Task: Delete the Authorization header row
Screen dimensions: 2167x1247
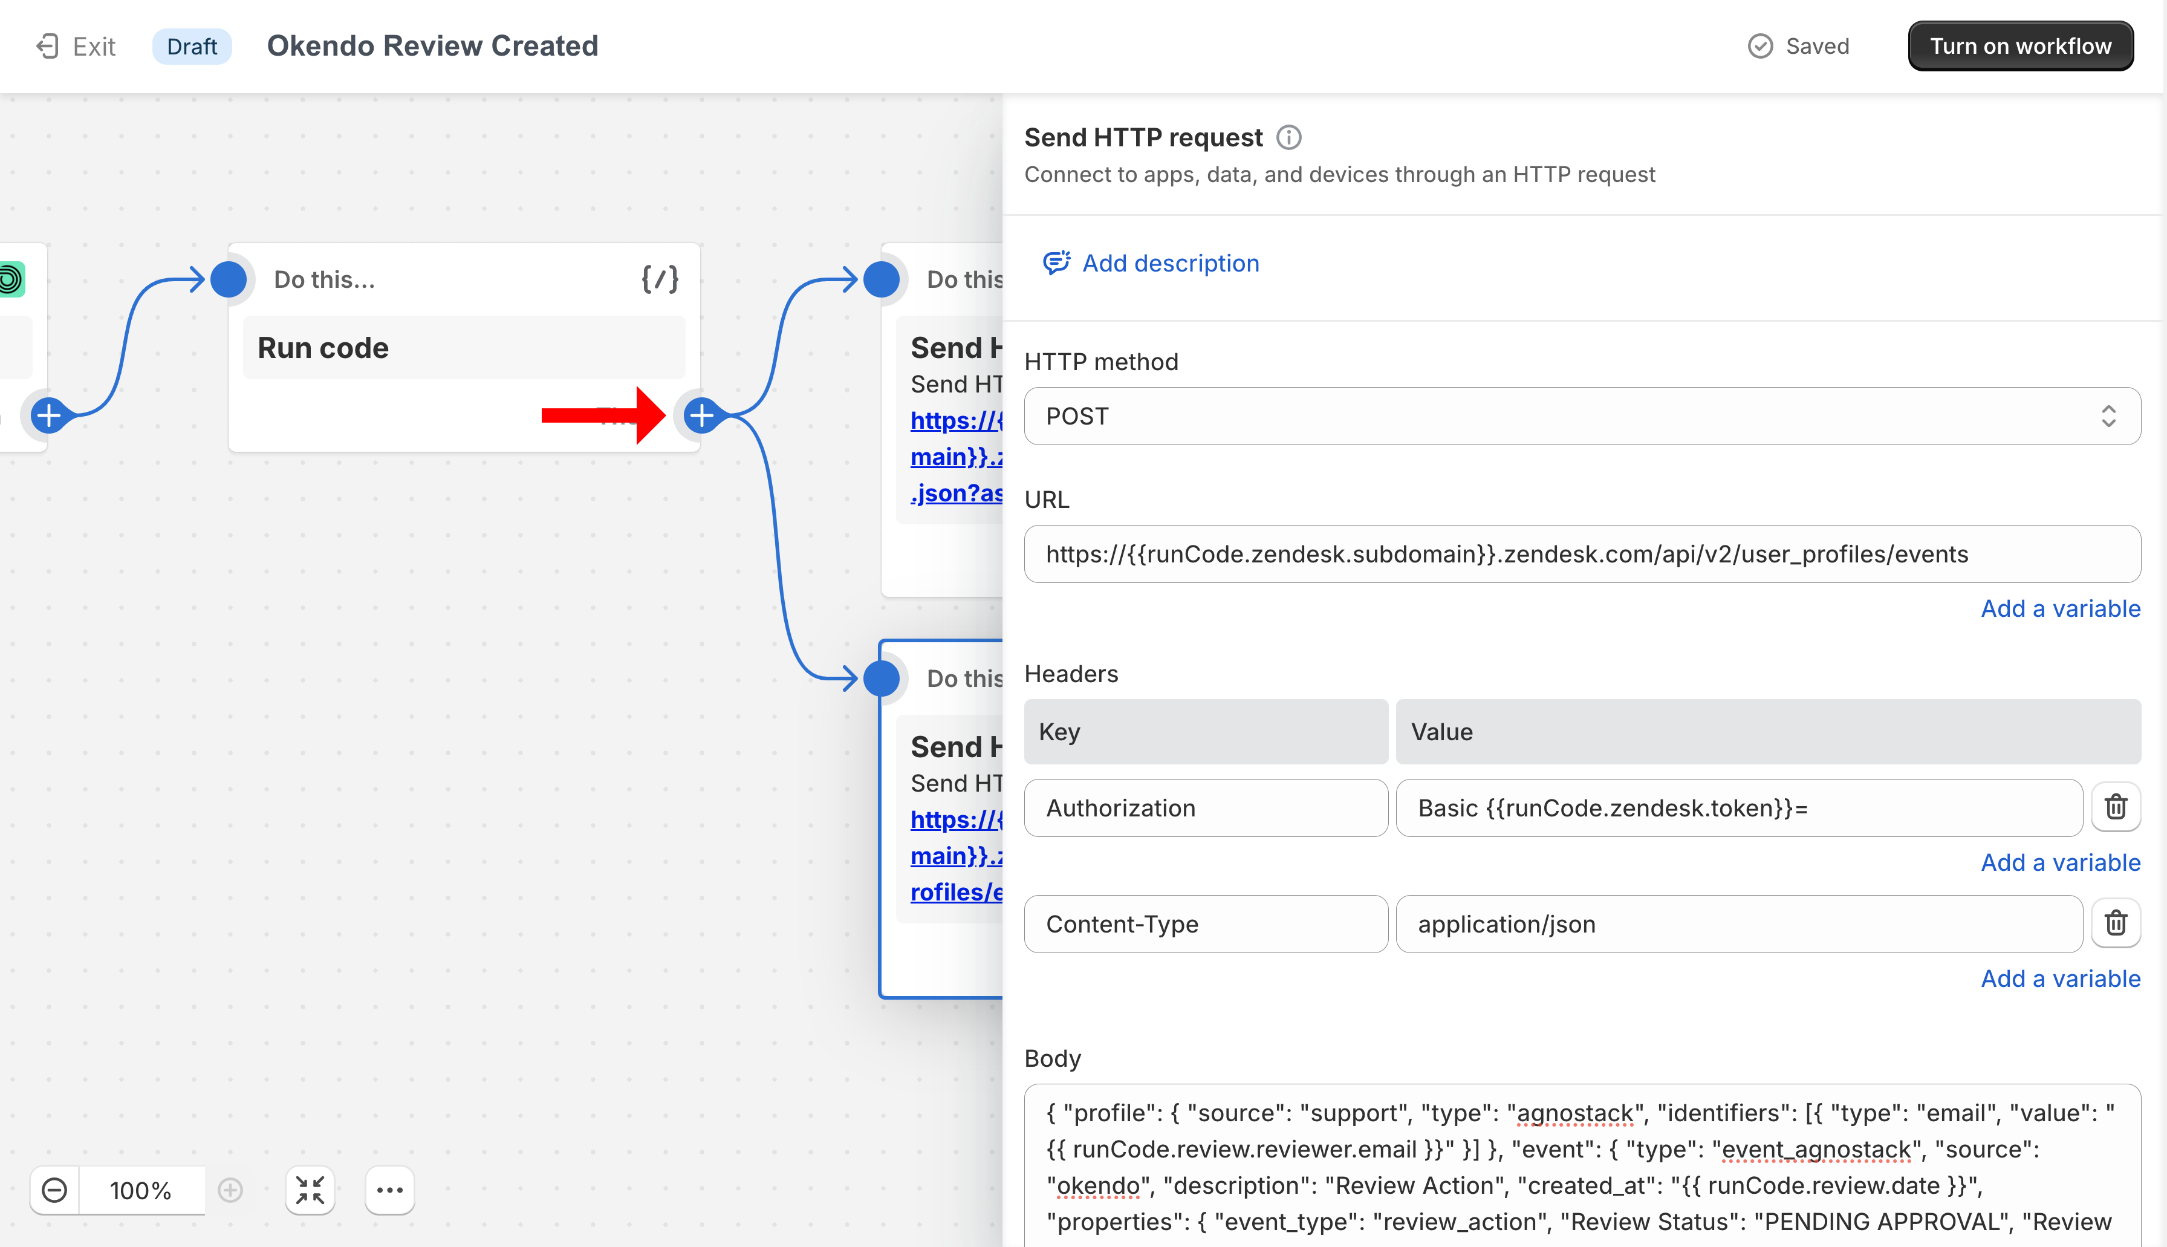Action: [x=2116, y=807]
